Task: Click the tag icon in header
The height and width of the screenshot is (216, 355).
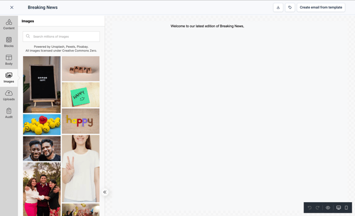Action: (x=290, y=7)
